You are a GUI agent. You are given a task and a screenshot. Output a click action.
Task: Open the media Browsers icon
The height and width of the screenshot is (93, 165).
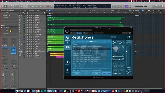point(163,6)
